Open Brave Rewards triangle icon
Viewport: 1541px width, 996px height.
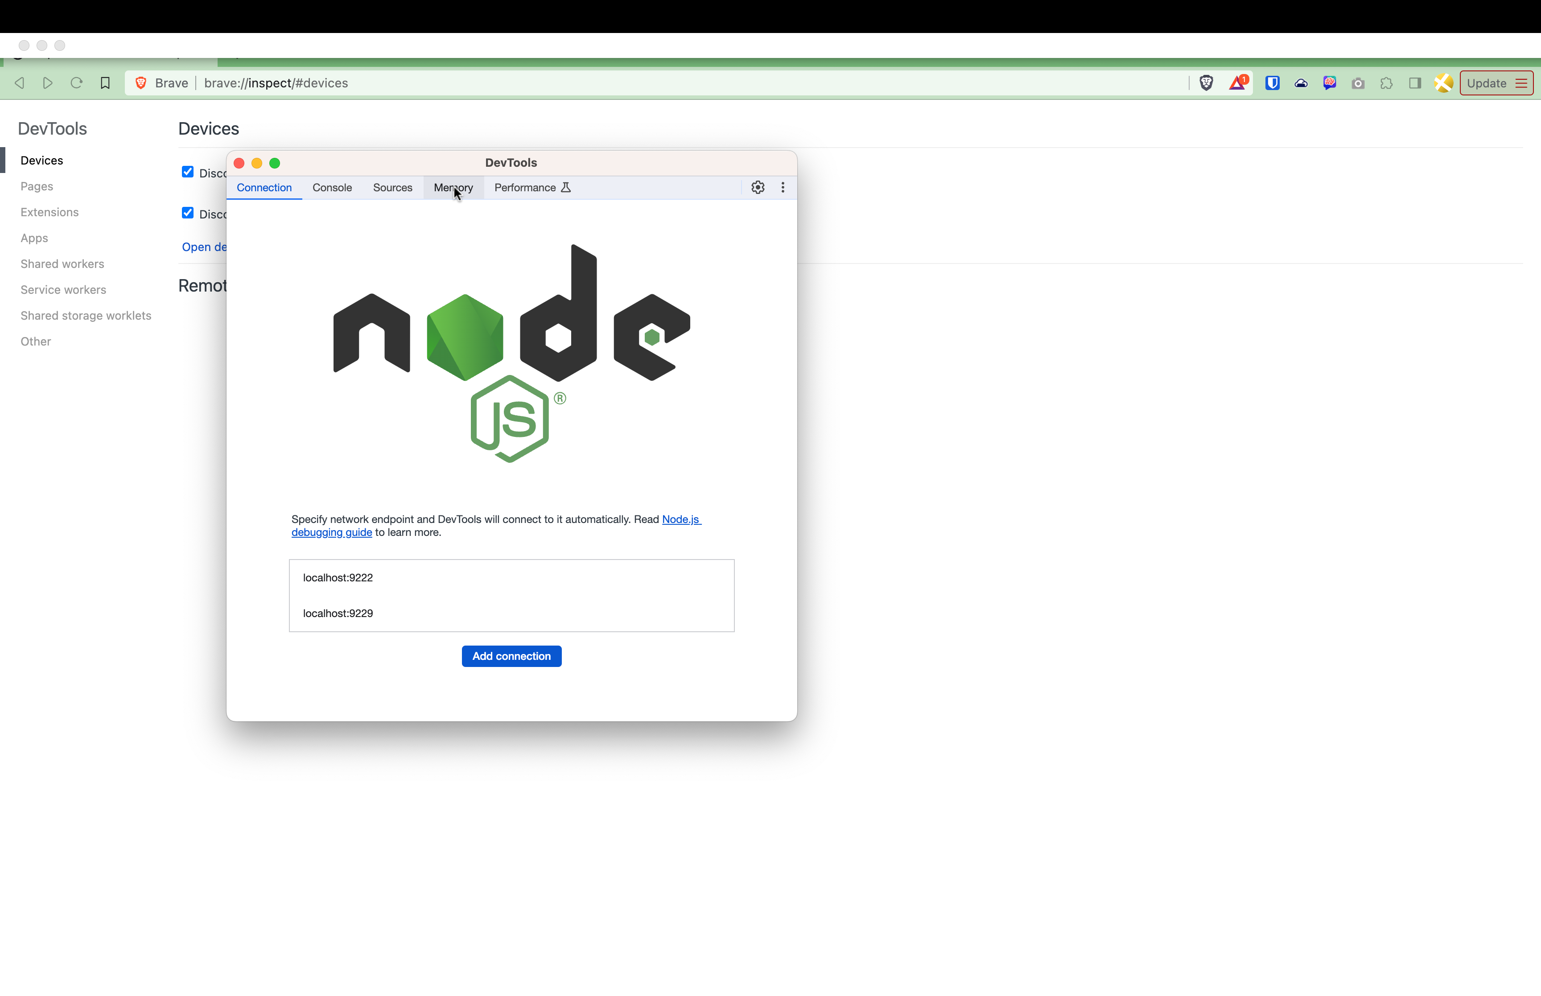pos(1238,83)
